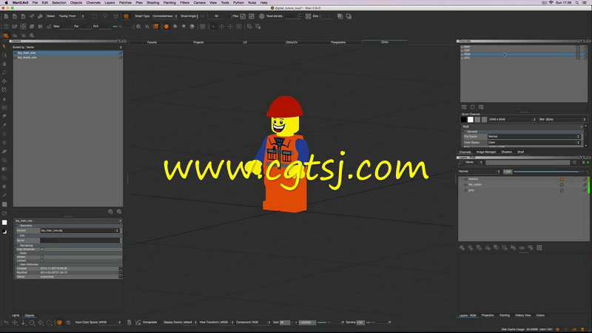Open the File Space Normal dropdown
The width and height of the screenshot is (592, 333).
(534, 137)
